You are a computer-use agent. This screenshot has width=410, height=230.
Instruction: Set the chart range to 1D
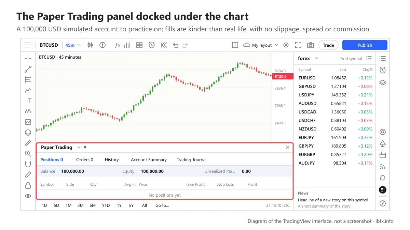[44, 205]
